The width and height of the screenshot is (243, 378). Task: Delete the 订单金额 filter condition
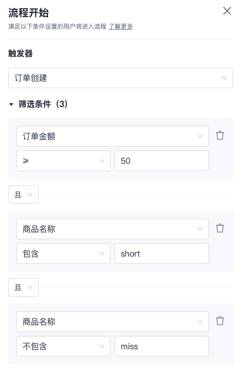[219, 136]
